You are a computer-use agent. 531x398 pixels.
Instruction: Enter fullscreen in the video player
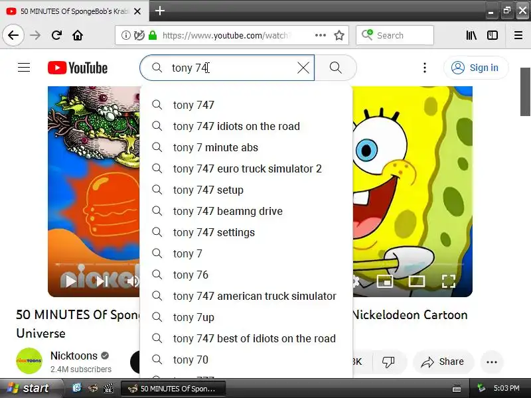449,281
